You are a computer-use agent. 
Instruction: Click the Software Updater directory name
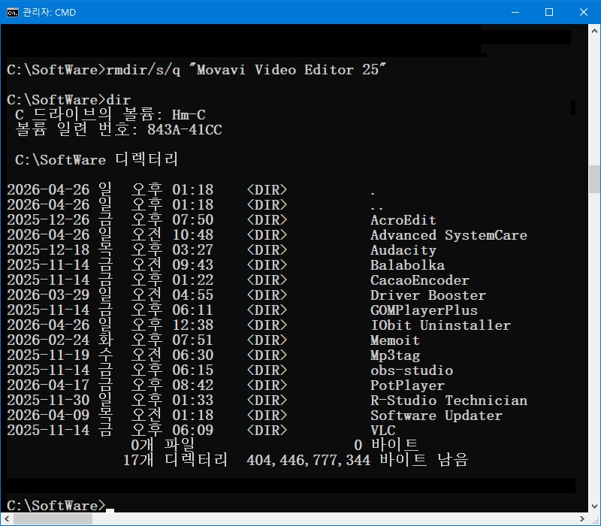436,416
